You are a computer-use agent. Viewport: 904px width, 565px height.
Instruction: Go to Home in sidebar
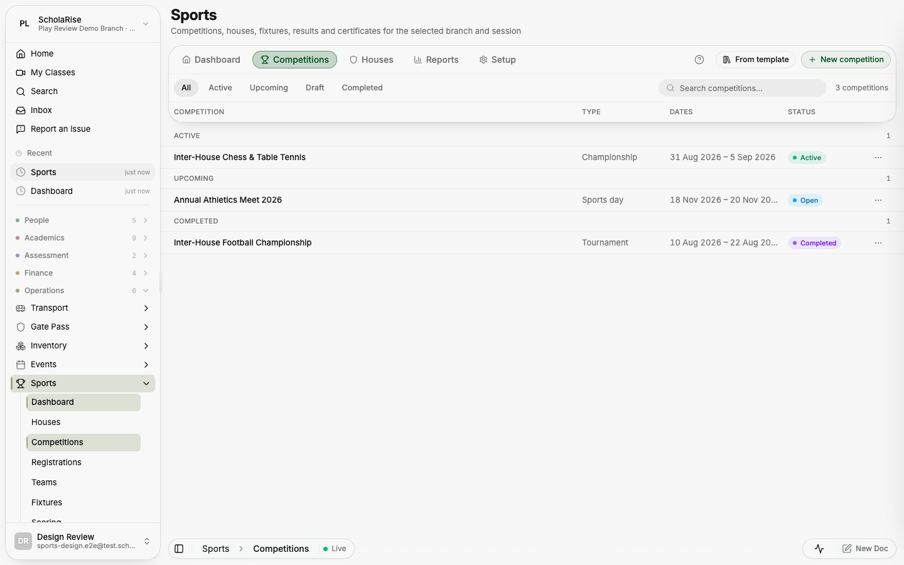(x=83, y=53)
